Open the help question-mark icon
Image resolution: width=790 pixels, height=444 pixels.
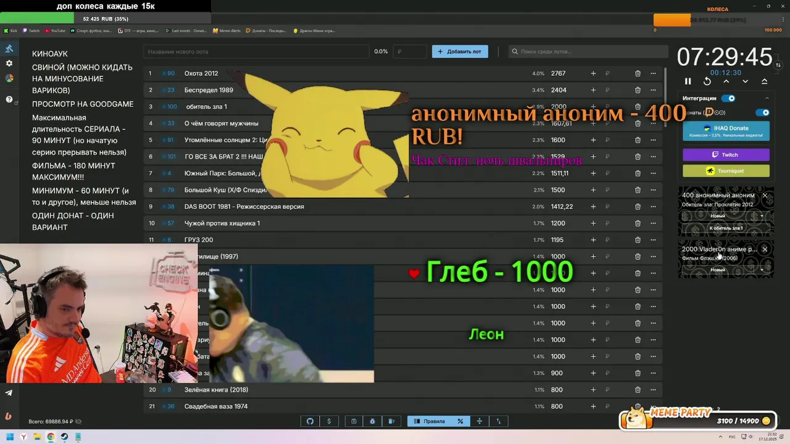click(x=9, y=99)
